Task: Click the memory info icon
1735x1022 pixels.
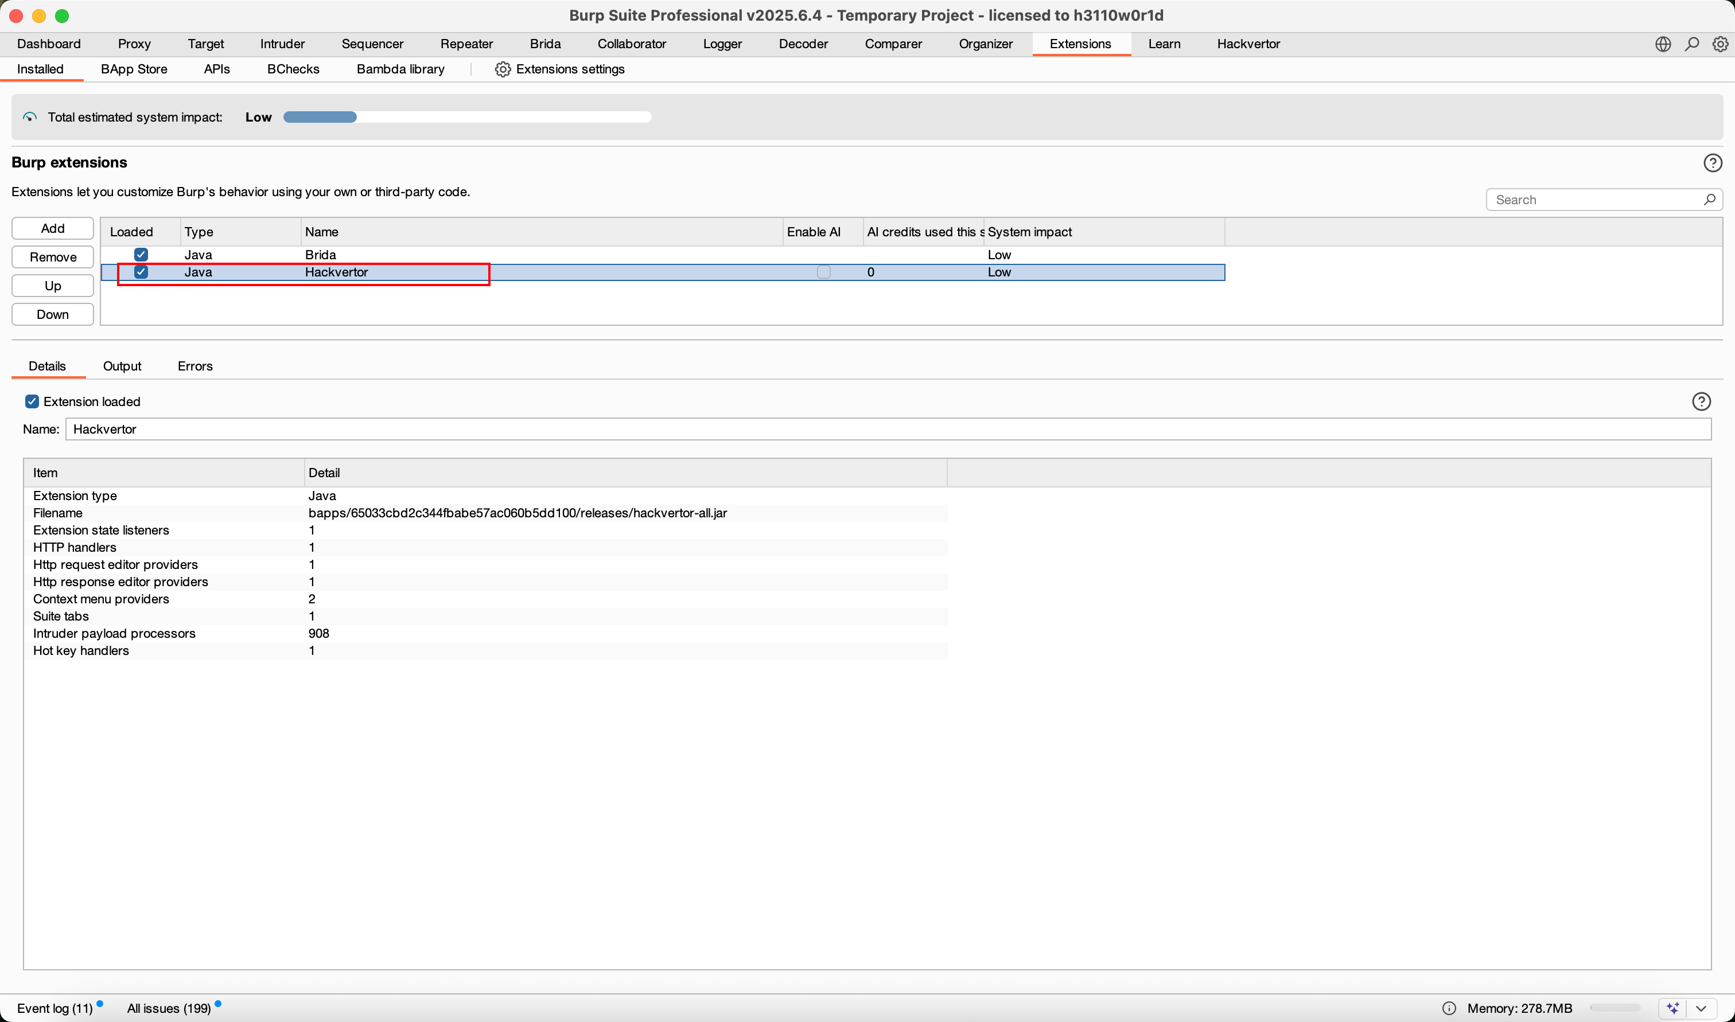Action: coord(1449,1008)
